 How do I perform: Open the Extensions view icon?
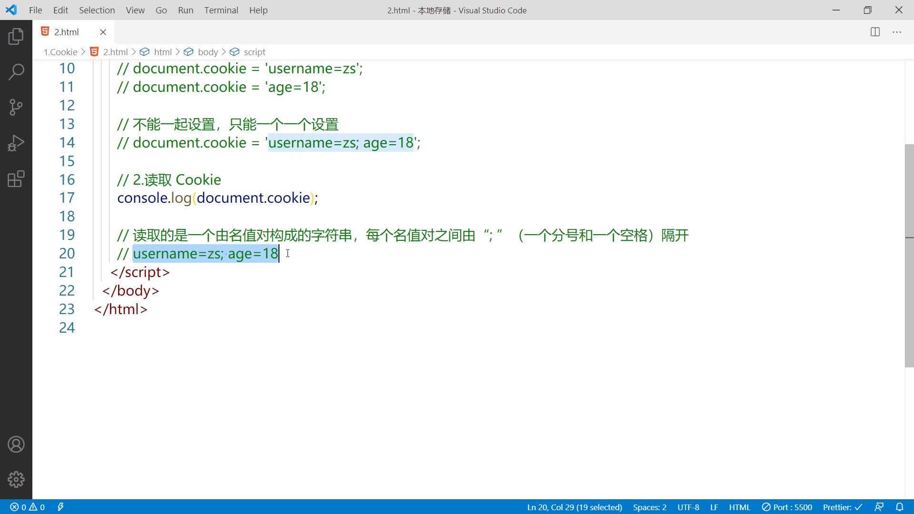point(16,179)
